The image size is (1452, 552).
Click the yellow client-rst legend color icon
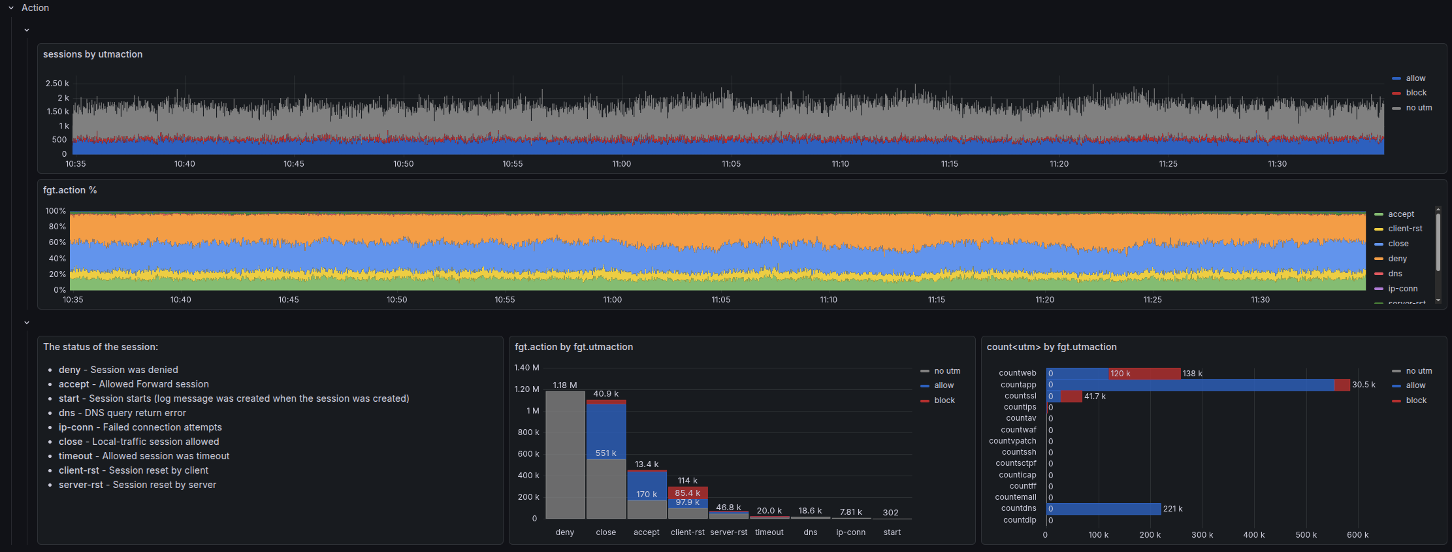[x=1379, y=229]
